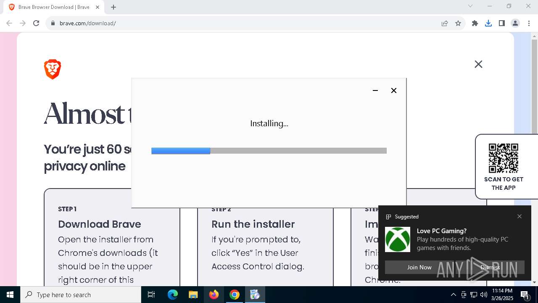538x303 pixels.
Task: Open the Extensions puzzle icon
Action: (x=475, y=23)
